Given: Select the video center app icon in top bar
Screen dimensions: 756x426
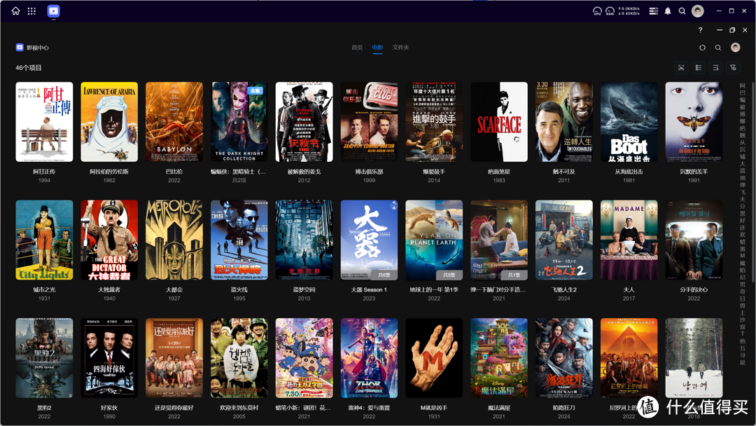Looking at the screenshot, I should click(x=53, y=11).
